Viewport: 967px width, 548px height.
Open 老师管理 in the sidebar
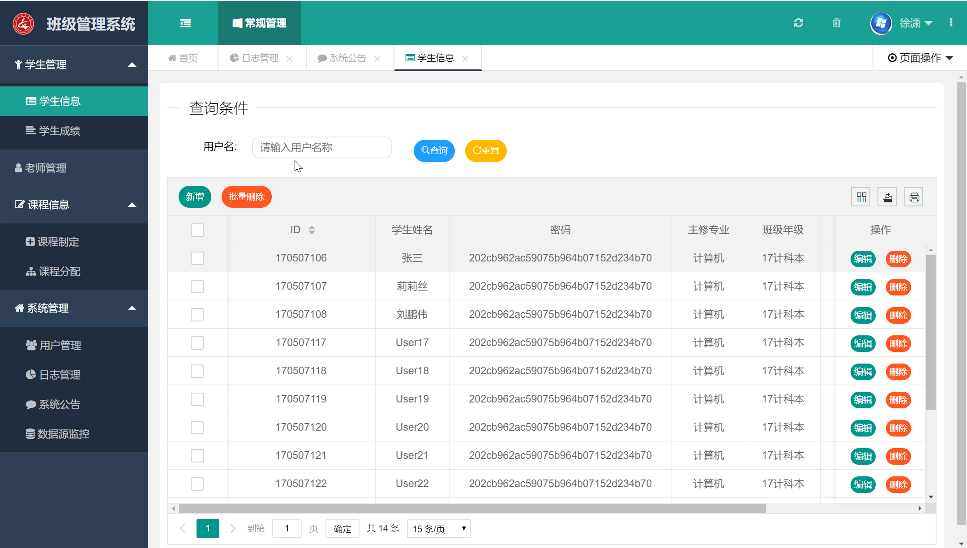tap(74, 168)
